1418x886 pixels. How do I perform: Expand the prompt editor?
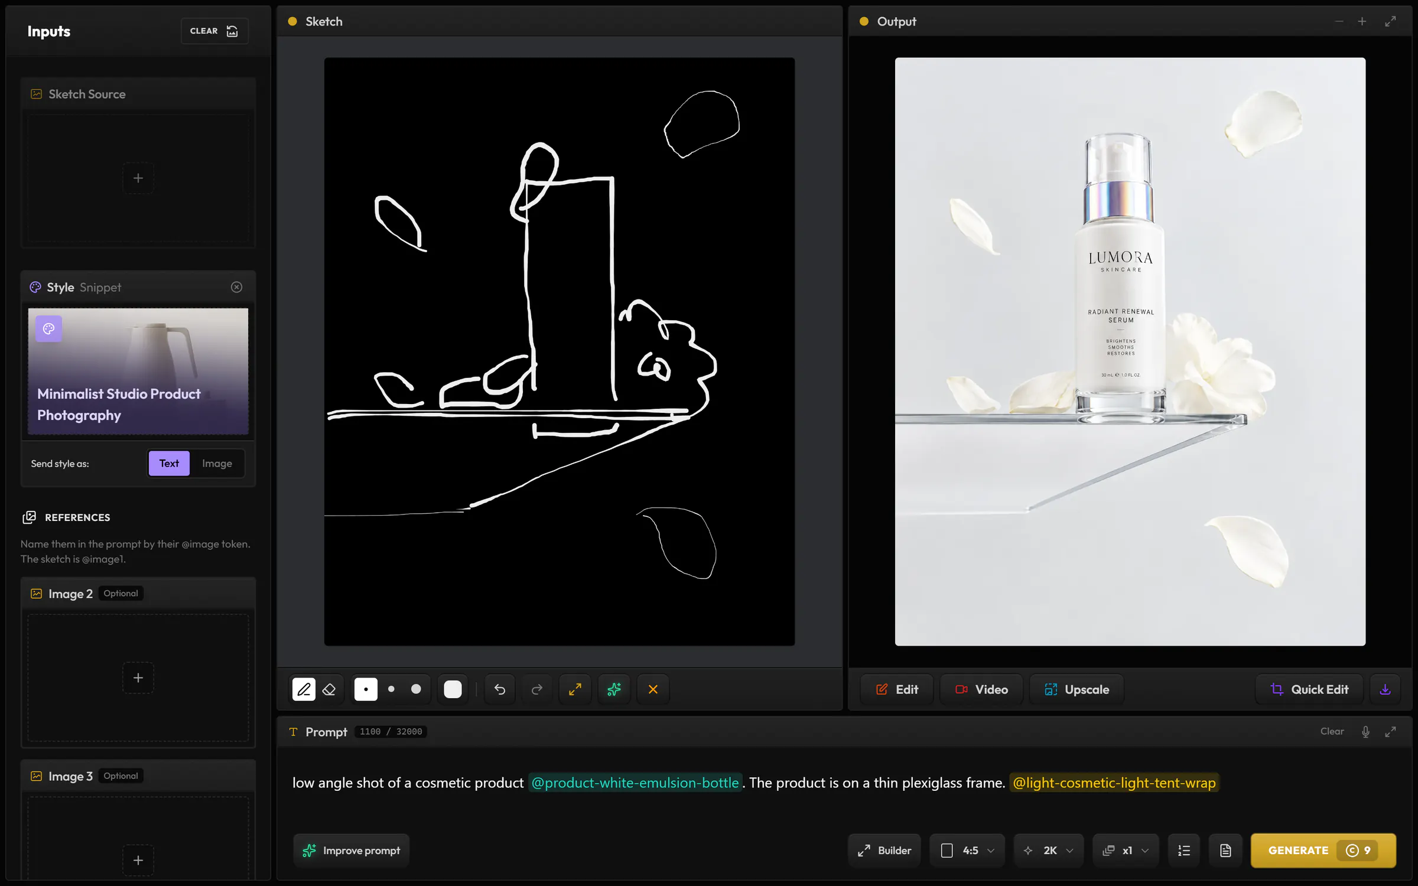[1390, 732]
